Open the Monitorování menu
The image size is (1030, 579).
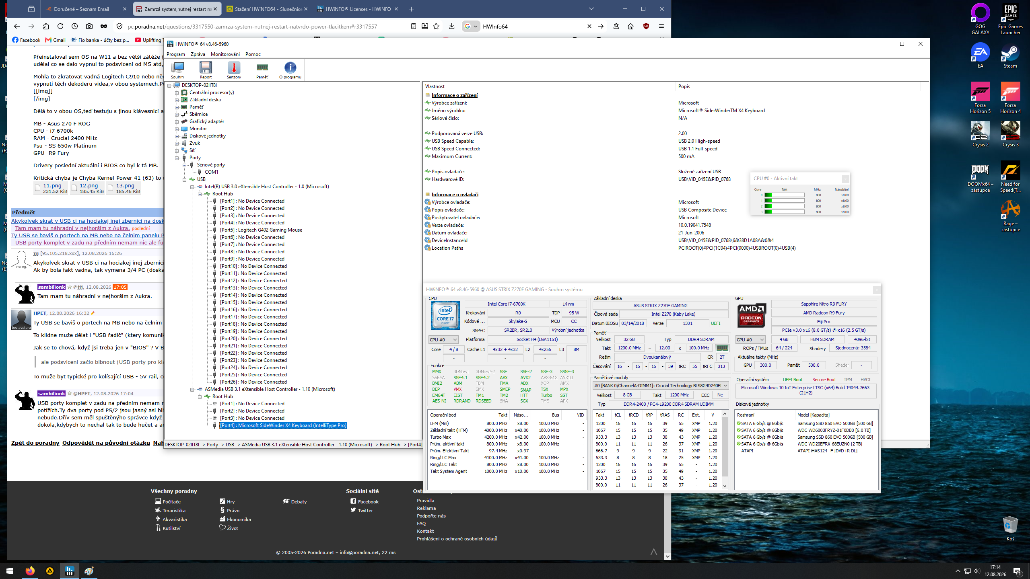tap(225, 54)
